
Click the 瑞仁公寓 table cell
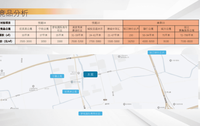148,29
